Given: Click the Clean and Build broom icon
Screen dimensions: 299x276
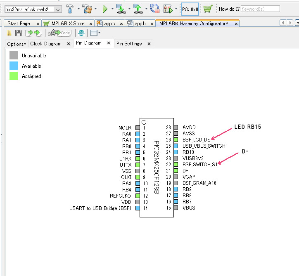Looking at the screenshot, I should point(87,9).
